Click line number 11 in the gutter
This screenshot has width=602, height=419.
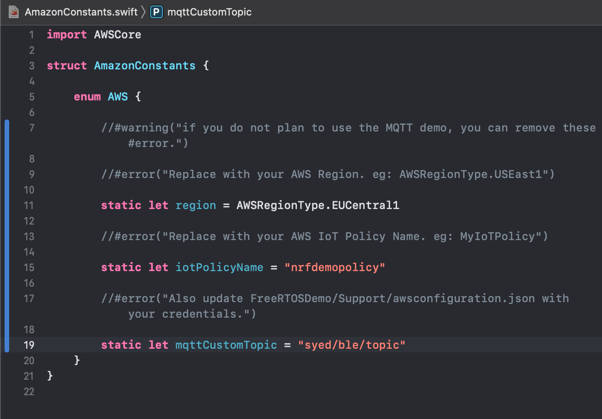(x=28, y=205)
